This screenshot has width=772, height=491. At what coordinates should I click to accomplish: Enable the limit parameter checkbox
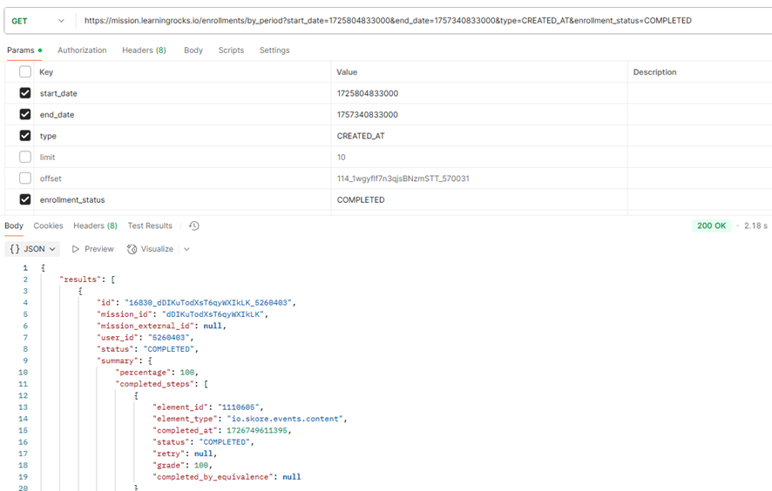click(25, 158)
